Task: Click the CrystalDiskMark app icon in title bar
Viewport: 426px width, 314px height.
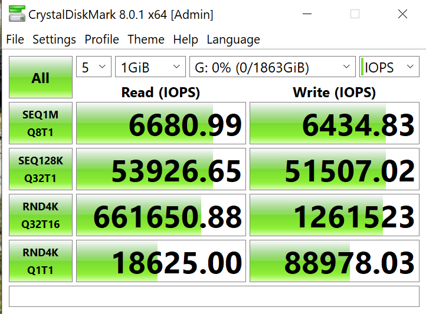Action: pos(17,15)
